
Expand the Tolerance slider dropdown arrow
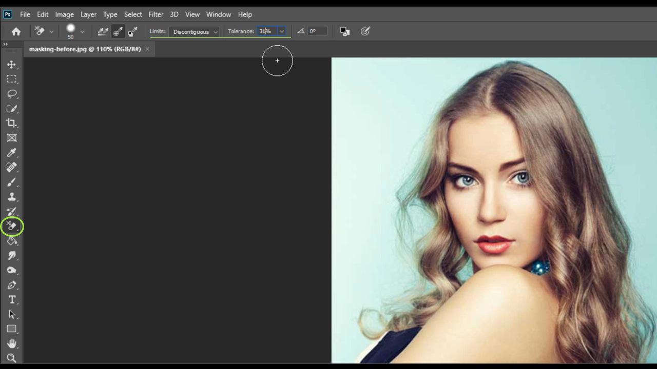tap(281, 31)
